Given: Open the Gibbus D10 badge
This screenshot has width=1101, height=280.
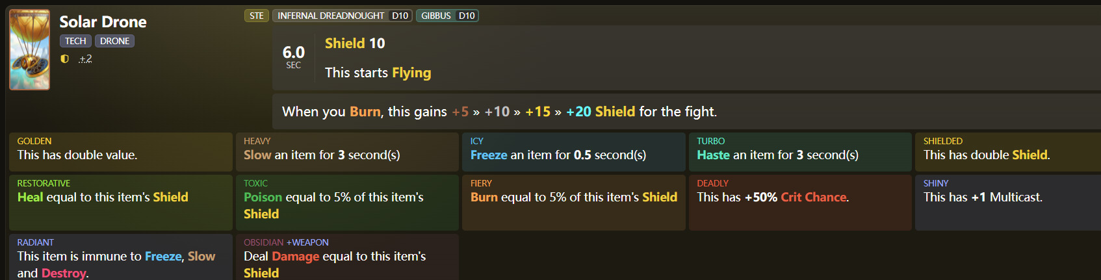Looking at the screenshot, I should (447, 16).
